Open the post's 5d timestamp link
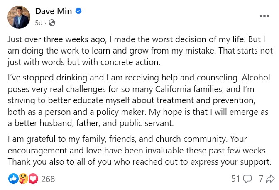The image size is (279, 190). point(39,23)
